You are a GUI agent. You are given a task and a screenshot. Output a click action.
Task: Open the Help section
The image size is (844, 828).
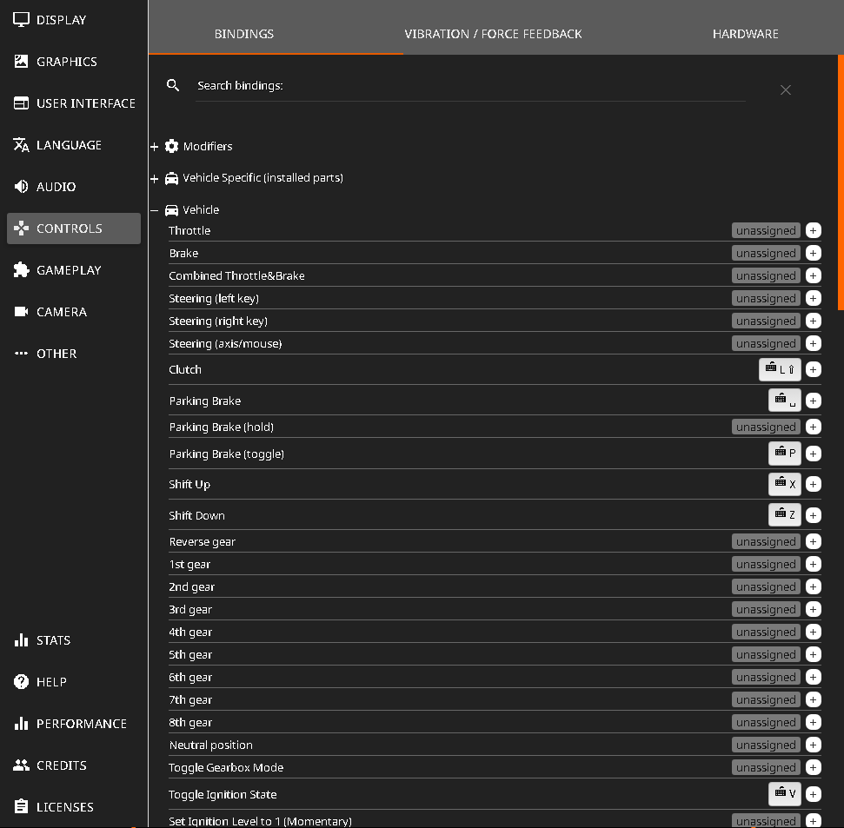[x=51, y=682]
